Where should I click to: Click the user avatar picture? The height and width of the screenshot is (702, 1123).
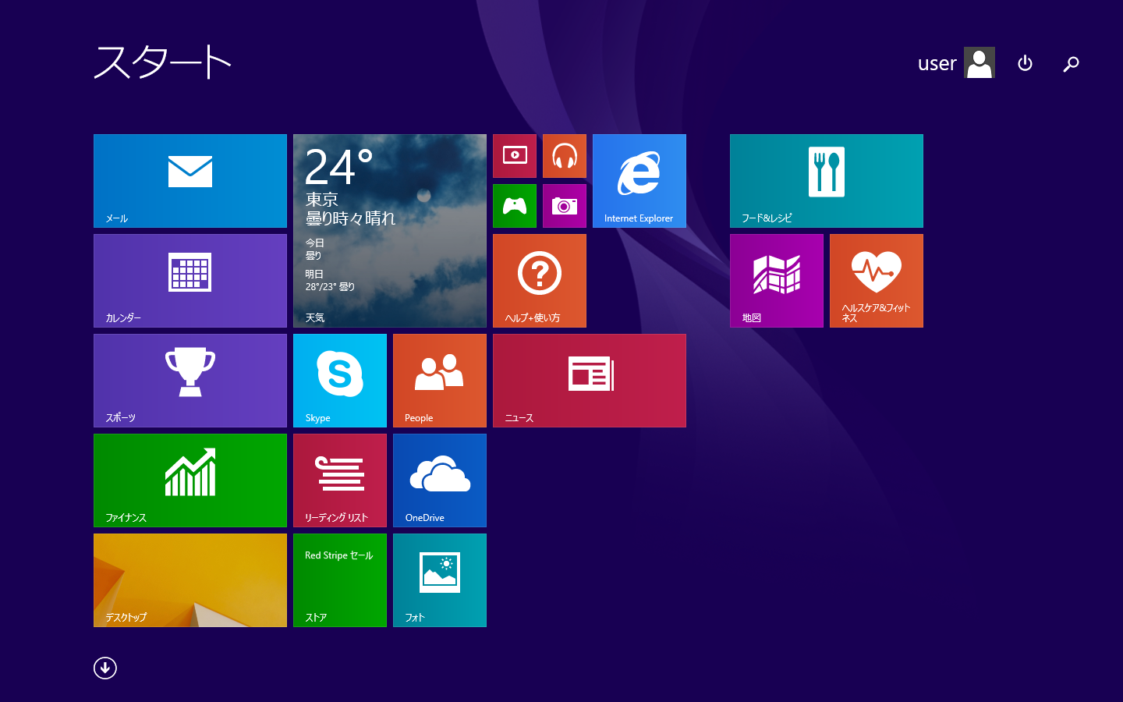[x=980, y=62]
